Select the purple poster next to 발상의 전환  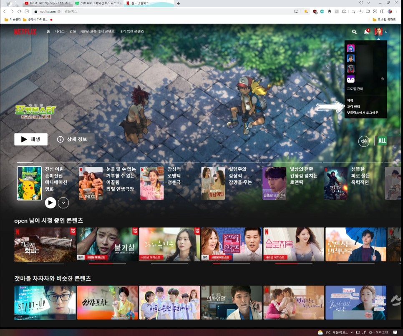(274, 183)
